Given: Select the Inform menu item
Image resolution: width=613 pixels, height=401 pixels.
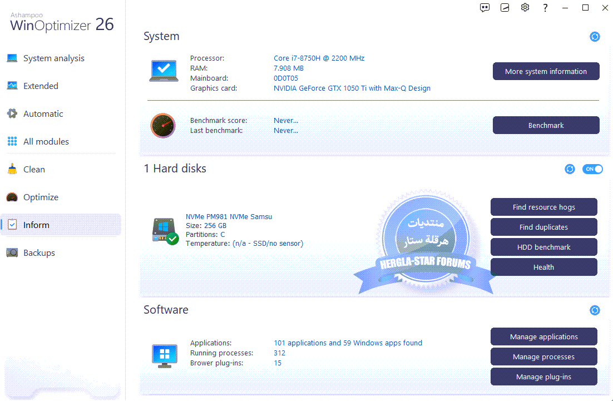Looking at the screenshot, I should click(61, 225).
